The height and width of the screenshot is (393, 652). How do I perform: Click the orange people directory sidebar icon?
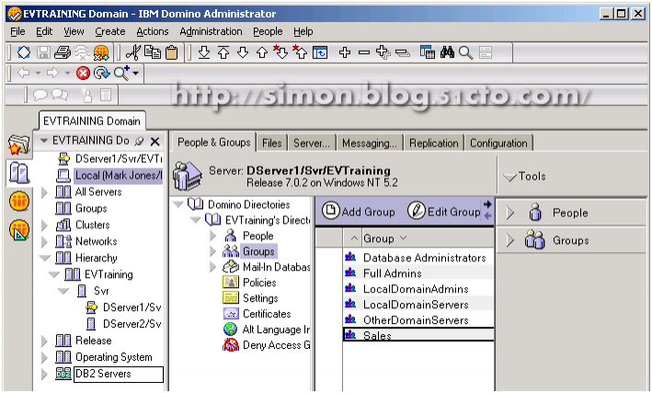coord(19,202)
